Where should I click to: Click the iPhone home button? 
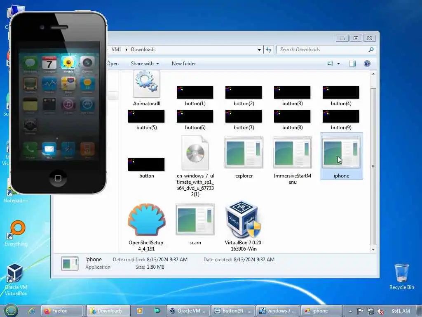[58, 178]
